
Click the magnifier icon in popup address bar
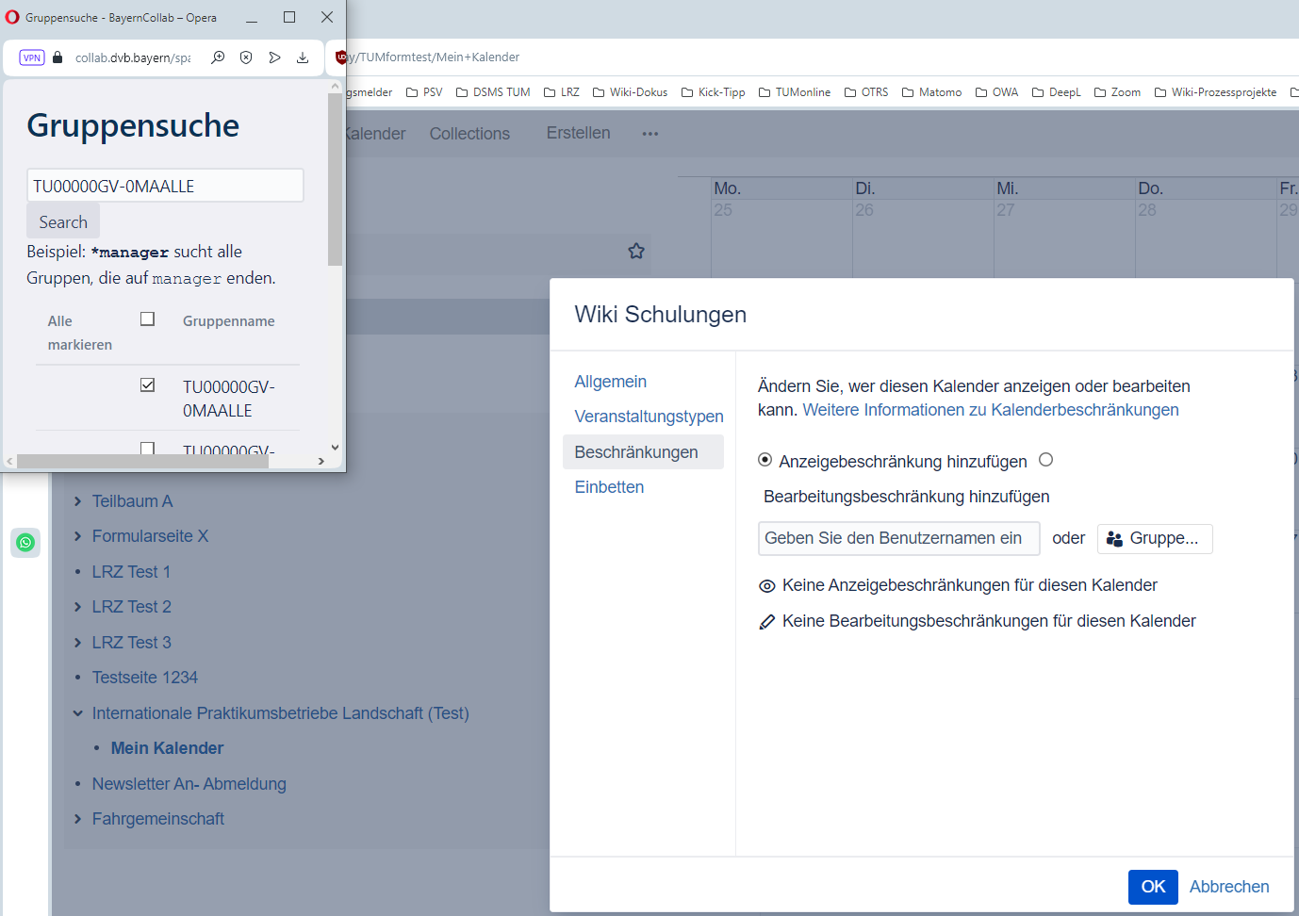[218, 57]
